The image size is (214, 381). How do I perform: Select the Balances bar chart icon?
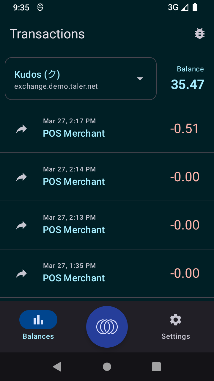(38, 320)
